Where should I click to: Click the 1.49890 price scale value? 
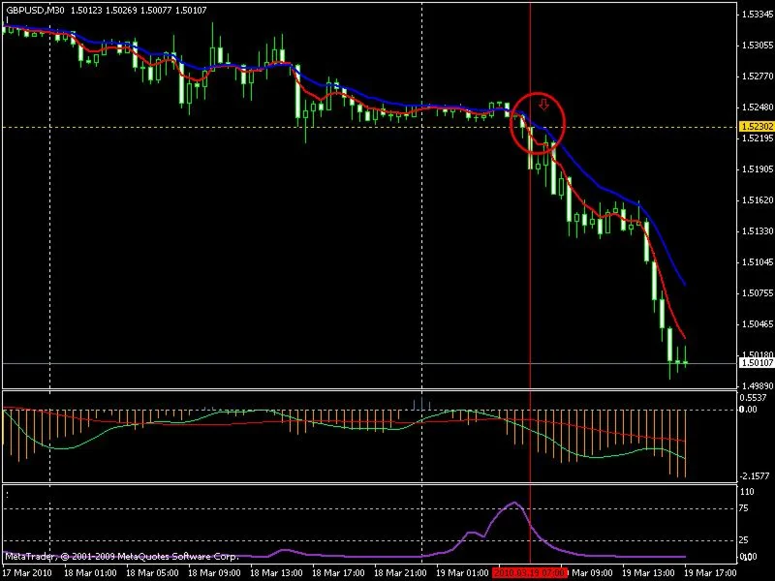click(758, 385)
